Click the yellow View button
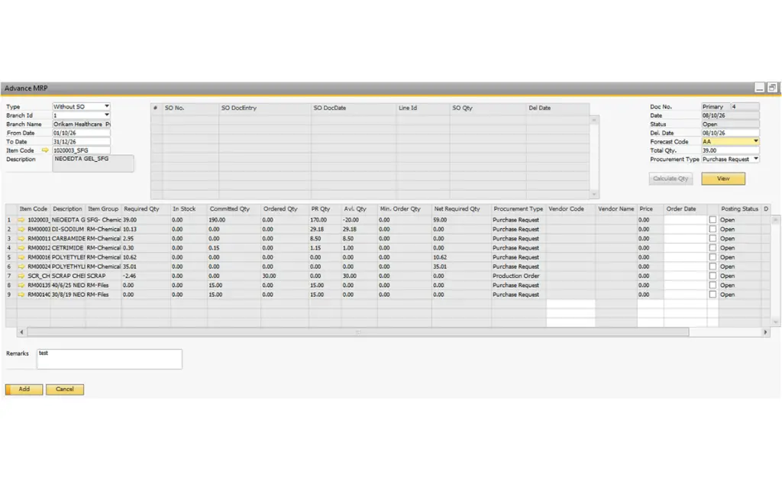Screen dimensions: 782x481 point(723,179)
